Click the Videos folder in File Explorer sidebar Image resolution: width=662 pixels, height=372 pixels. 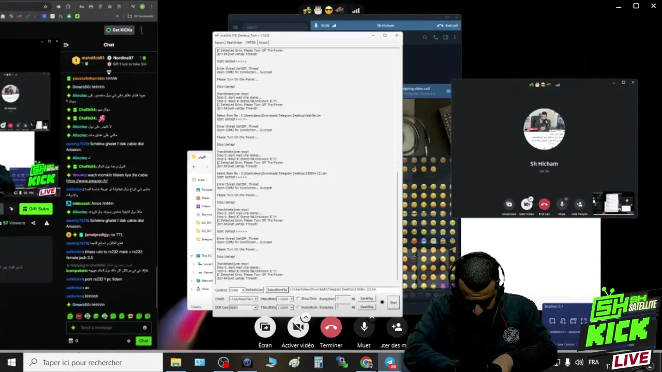[x=204, y=206]
